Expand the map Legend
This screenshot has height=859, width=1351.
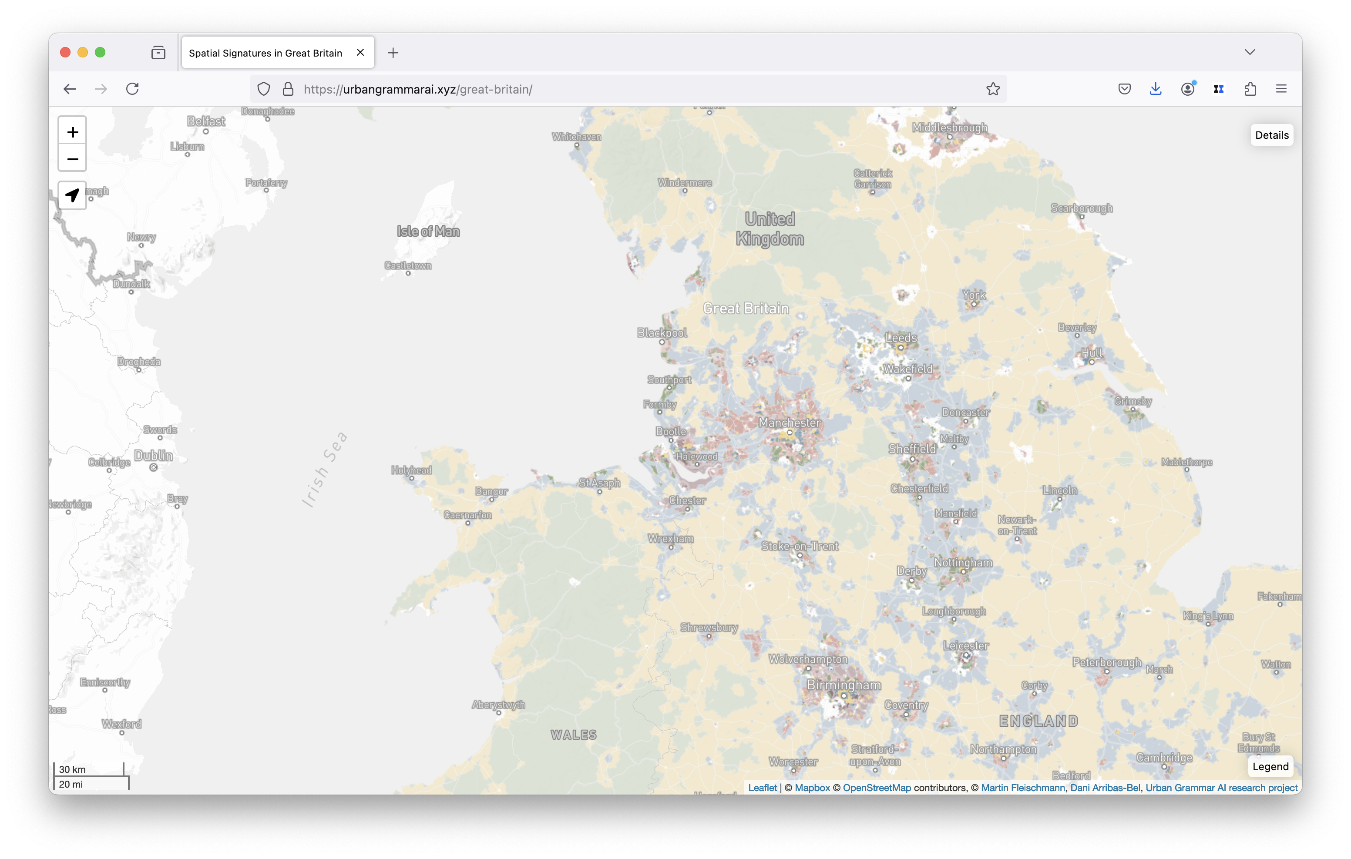tap(1270, 766)
